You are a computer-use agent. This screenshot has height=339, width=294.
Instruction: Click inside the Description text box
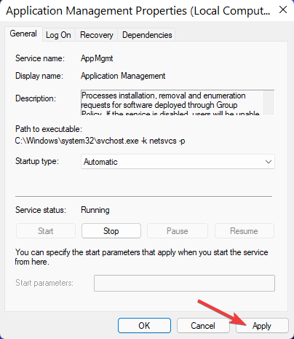point(172,102)
